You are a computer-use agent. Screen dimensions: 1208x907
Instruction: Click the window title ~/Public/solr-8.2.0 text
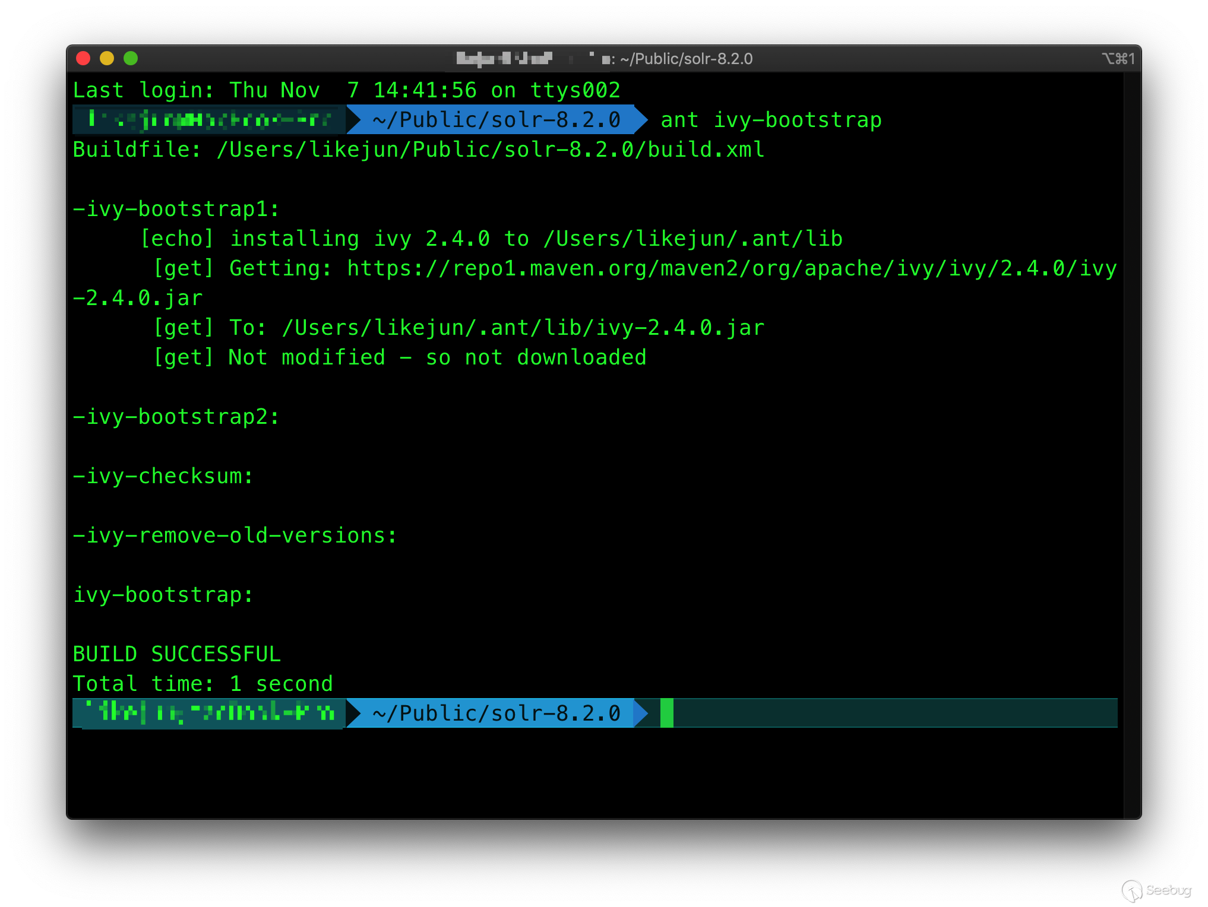coord(686,59)
